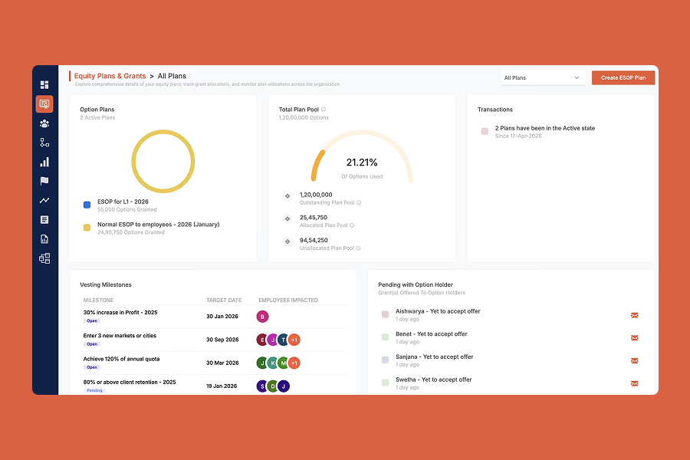Show +1 more employees for Enter 3 new markets
The width and height of the screenshot is (690, 460).
point(294,340)
